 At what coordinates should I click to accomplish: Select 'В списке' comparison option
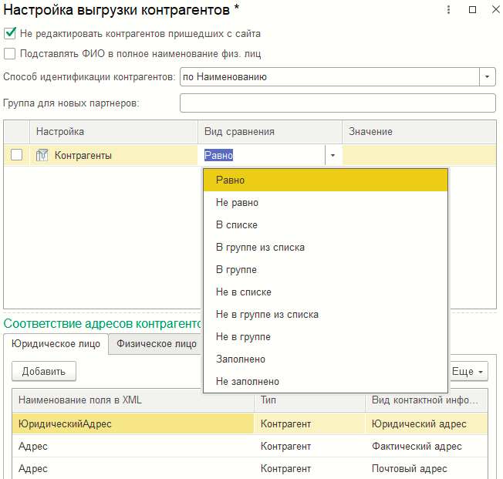click(237, 225)
